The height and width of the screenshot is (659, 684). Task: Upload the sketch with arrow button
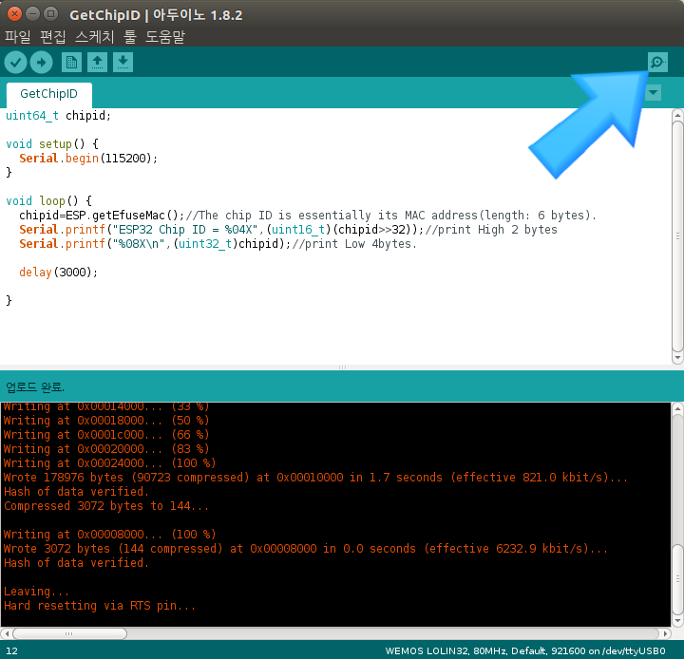tap(42, 63)
